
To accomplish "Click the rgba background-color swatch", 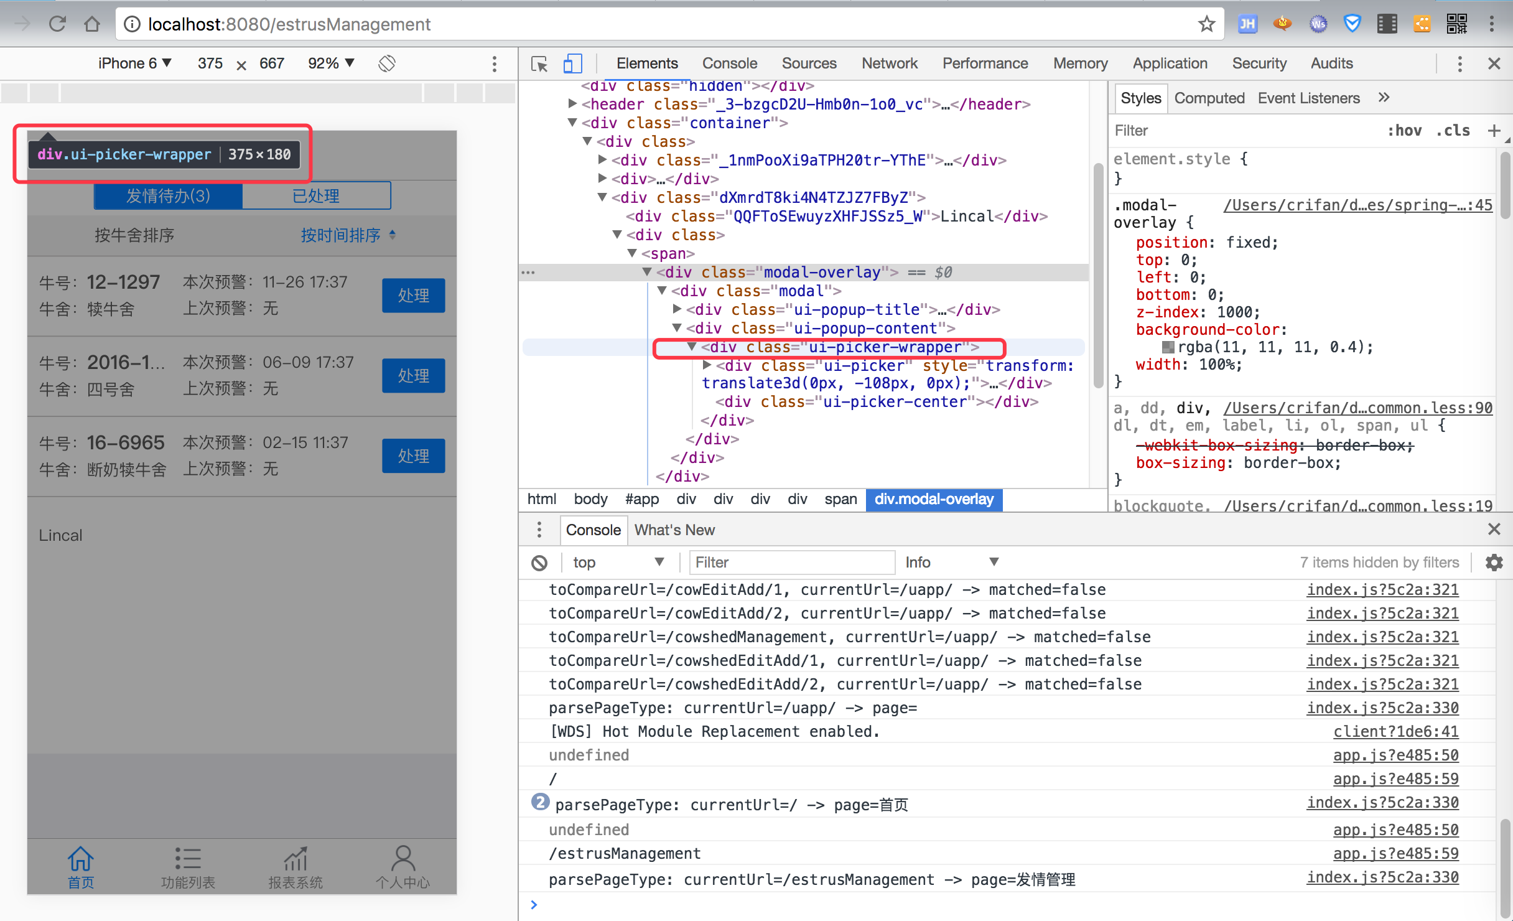I will [x=1168, y=347].
